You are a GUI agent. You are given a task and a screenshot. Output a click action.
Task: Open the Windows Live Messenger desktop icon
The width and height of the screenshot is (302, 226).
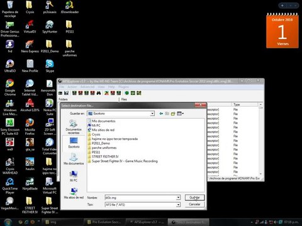tap(10, 107)
